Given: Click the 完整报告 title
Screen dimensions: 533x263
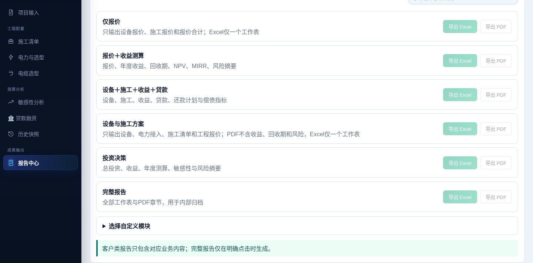Looking at the screenshot, I should pyautogui.click(x=114, y=192).
